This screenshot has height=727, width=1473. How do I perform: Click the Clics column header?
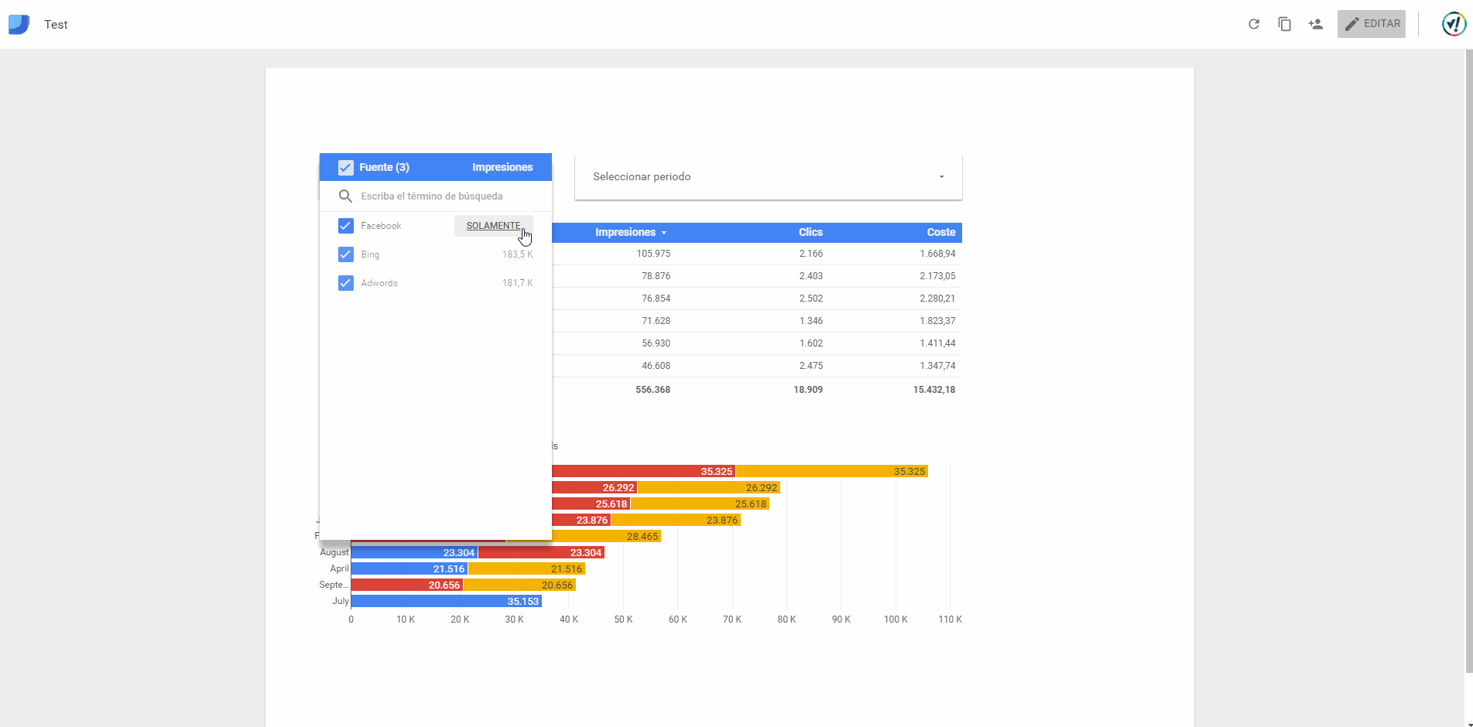(810, 232)
